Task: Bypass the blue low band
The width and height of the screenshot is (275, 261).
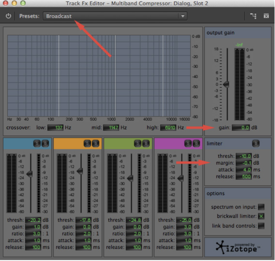Action: [x=45, y=143]
